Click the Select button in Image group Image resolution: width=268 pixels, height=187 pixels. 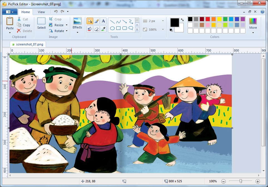tap(41, 23)
